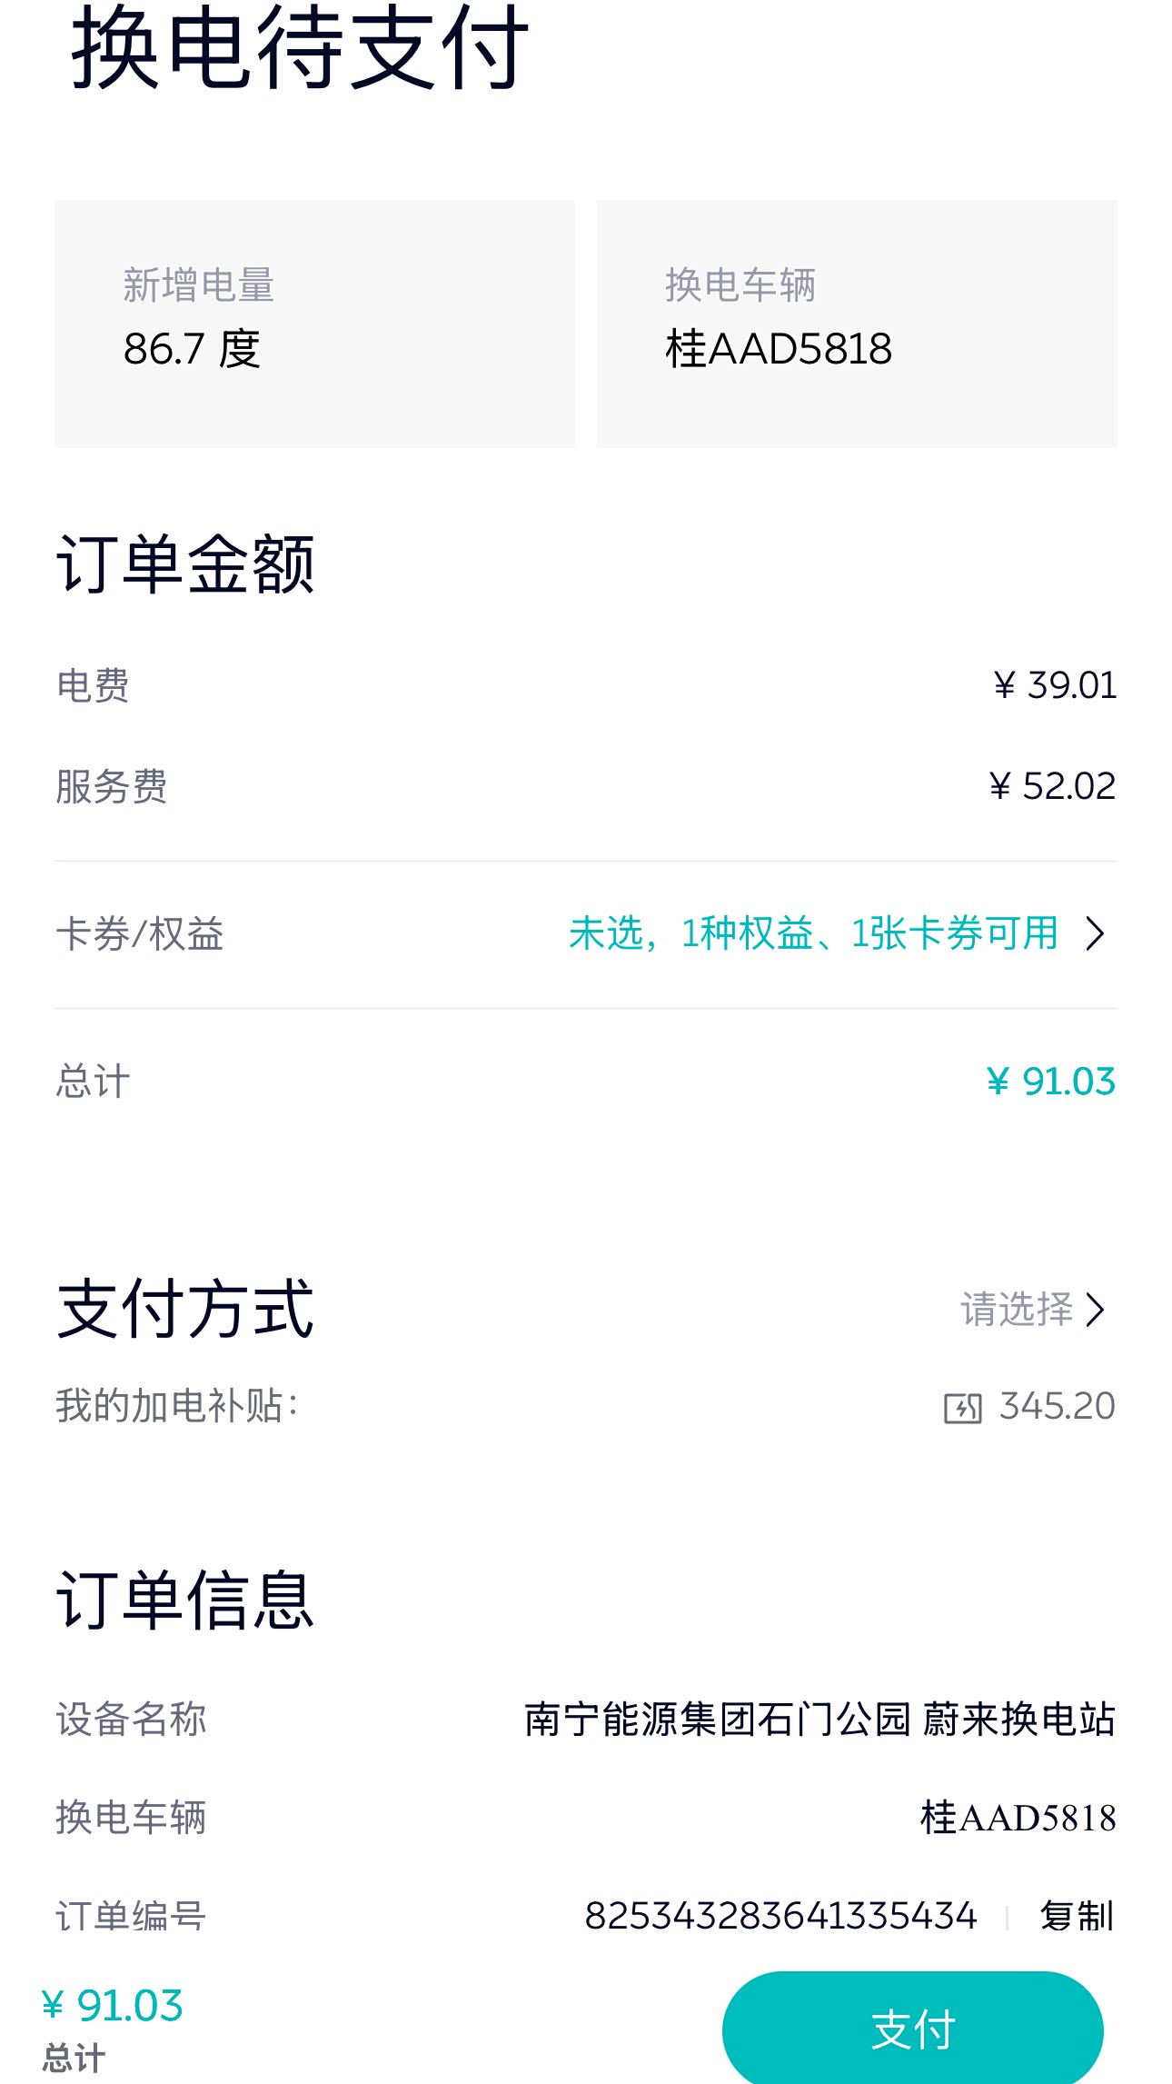Open the 请选择 payment method selector
1172x2084 pixels.
click(x=1018, y=1310)
